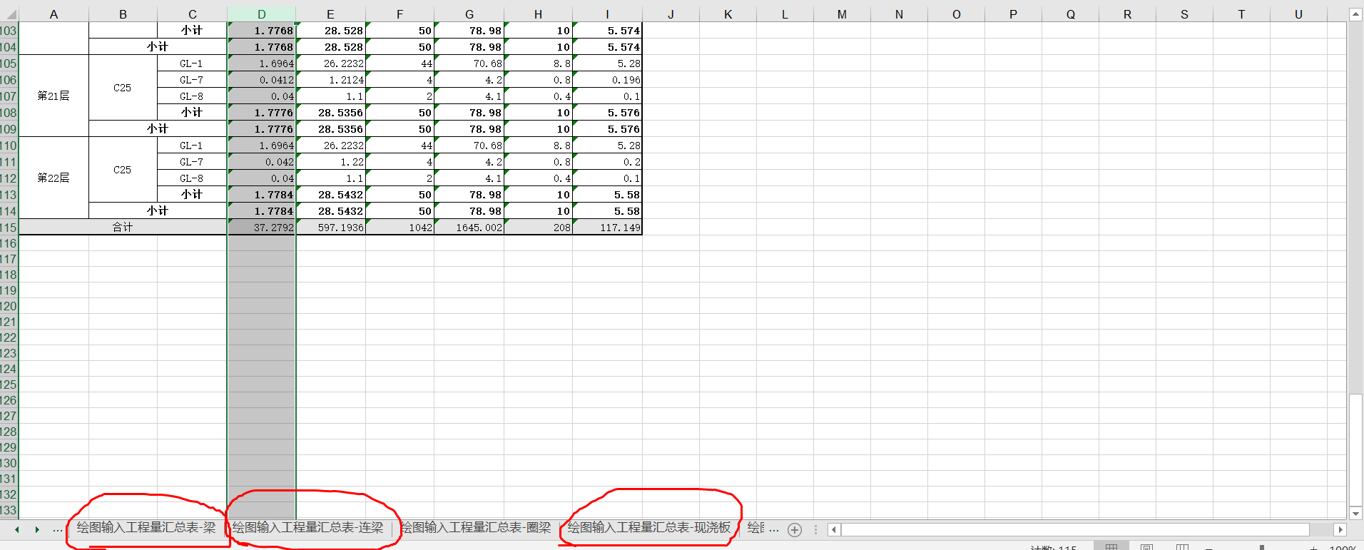Switch to Page Layout view
Image resolution: width=1364 pixels, height=550 pixels.
tap(1146, 547)
